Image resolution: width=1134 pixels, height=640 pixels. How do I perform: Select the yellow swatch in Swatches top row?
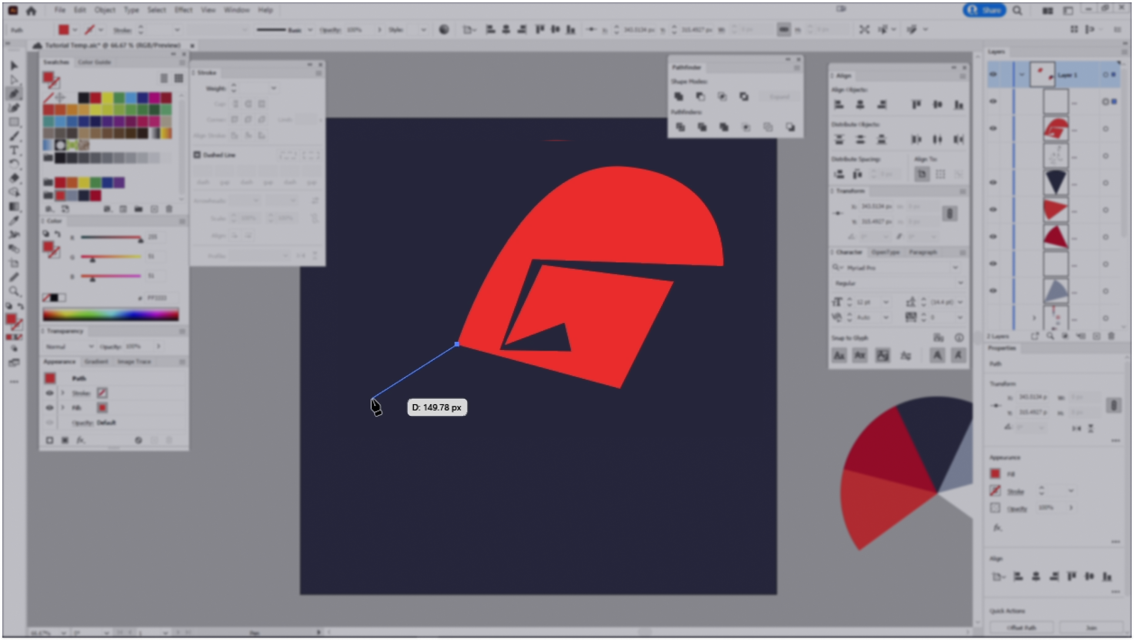pos(107,98)
